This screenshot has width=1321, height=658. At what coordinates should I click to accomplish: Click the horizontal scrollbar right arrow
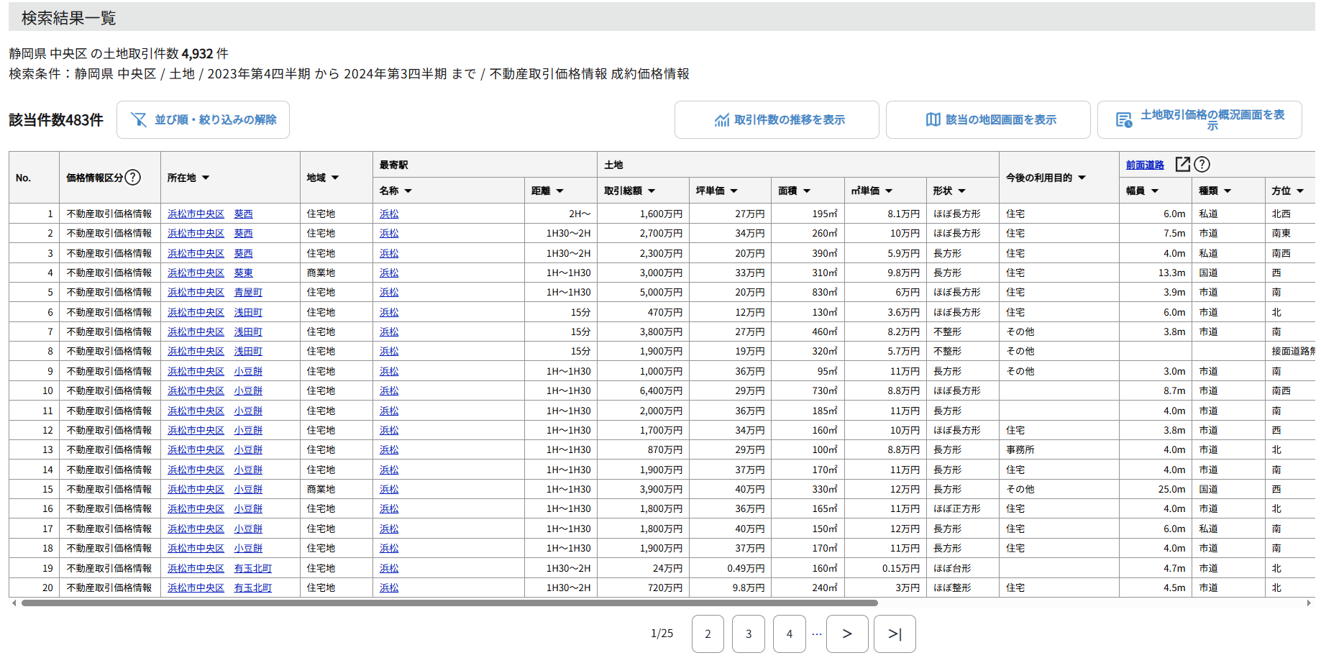pyautogui.click(x=1309, y=603)
